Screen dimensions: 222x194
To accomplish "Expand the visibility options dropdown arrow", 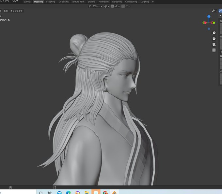I will coord(216,11).
